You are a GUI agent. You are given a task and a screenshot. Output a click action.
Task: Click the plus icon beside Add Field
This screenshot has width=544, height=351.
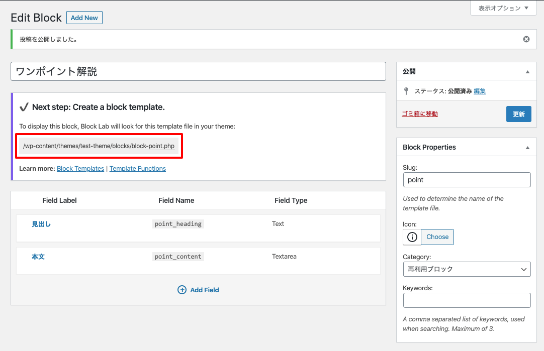point(182,290)
